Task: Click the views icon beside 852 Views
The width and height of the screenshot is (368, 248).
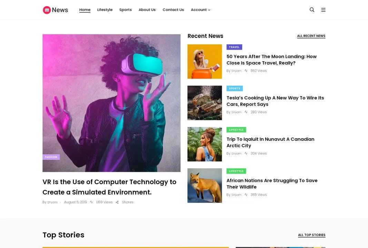Action: tap(246, 71)
